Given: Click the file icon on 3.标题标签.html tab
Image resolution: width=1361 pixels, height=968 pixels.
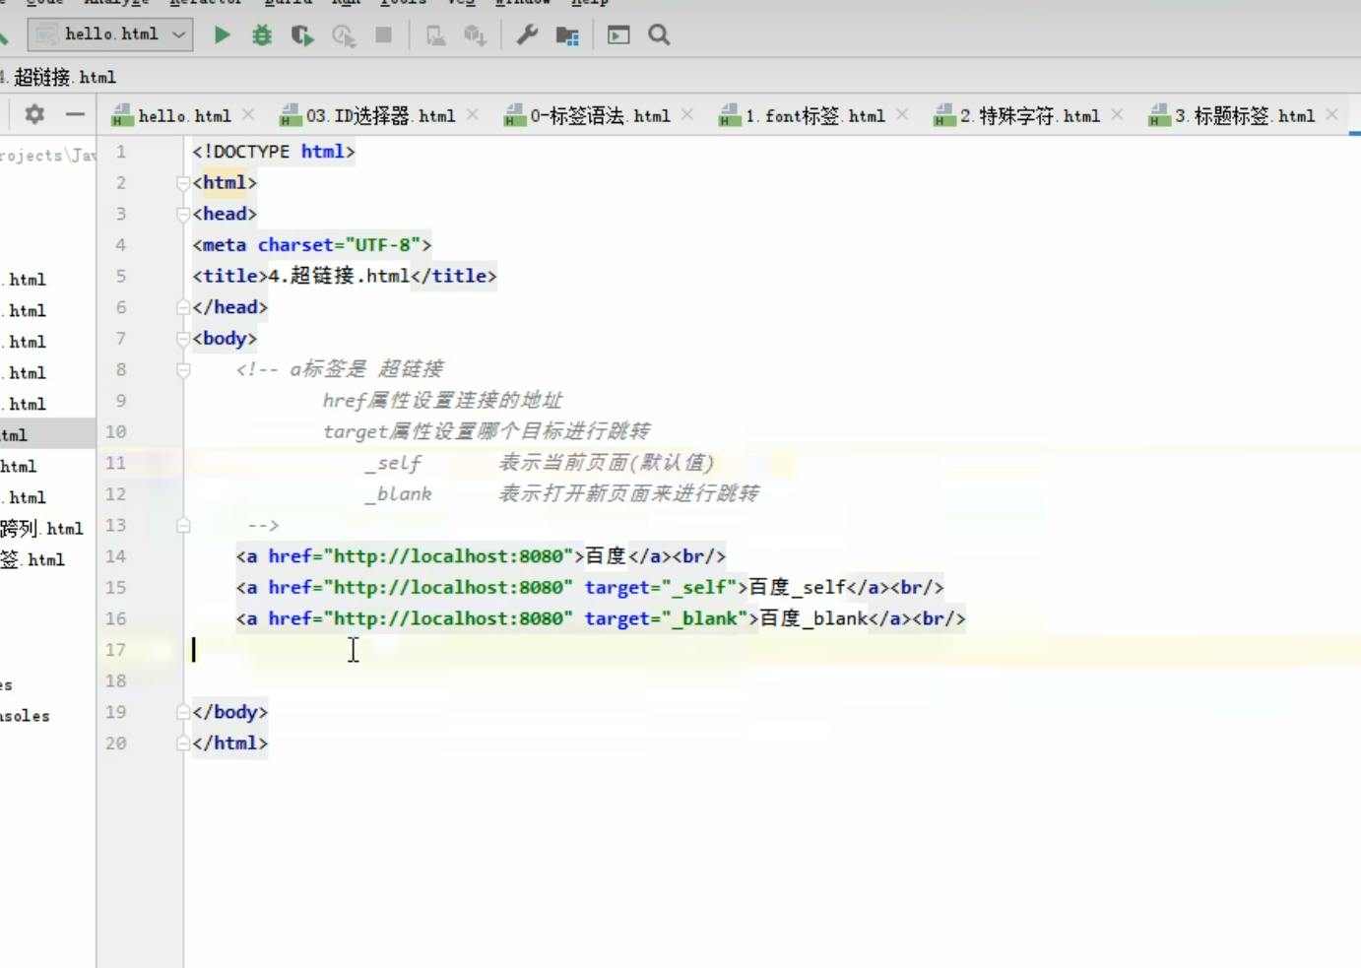Looking at the screenshot, I should point(1159,116).
